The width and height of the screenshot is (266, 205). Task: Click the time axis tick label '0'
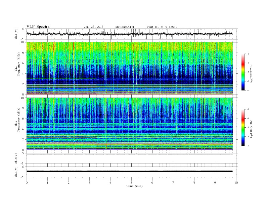click(27, 183)
